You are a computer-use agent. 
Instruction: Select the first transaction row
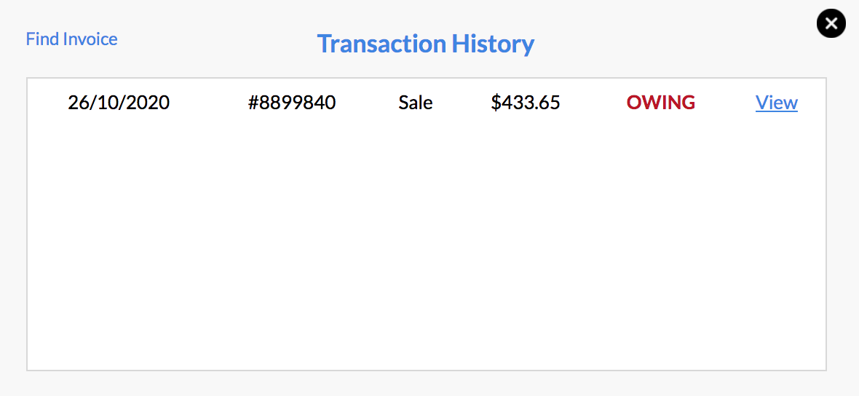[426, 103]
